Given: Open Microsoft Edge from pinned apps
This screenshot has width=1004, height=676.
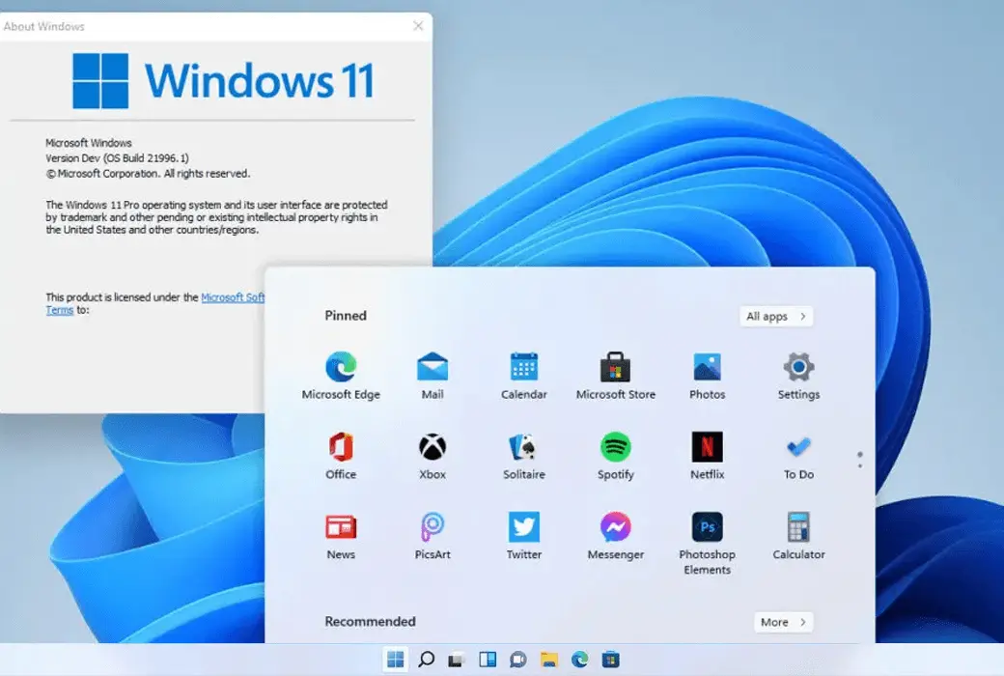Looking at the screenshot, I should [341, 375].
